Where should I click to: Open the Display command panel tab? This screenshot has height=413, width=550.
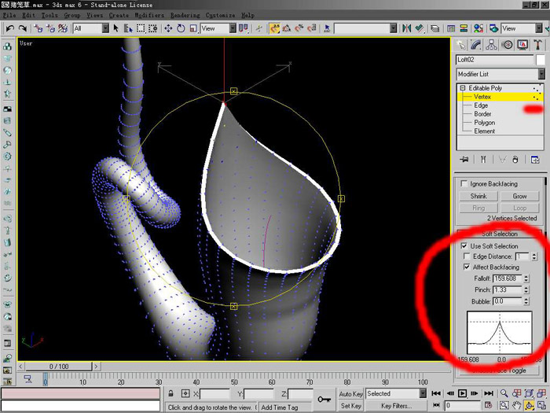click(x=522, y=45)
